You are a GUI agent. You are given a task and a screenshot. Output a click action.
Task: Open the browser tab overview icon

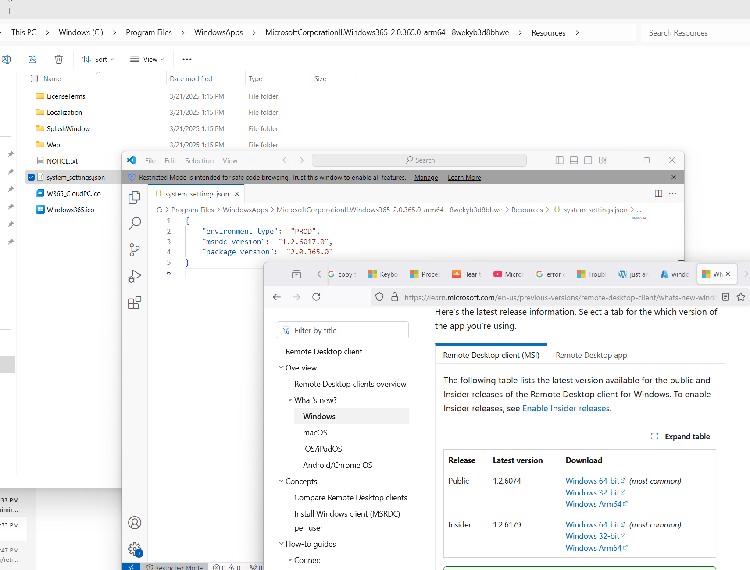click(296, 274)
